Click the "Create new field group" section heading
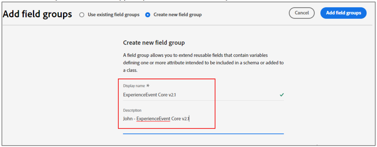Screen dimensions: 377x147 pos(154,43)
